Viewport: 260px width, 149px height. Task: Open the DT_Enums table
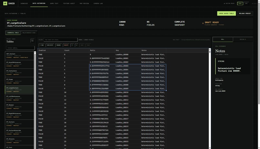tap(19, 81)
